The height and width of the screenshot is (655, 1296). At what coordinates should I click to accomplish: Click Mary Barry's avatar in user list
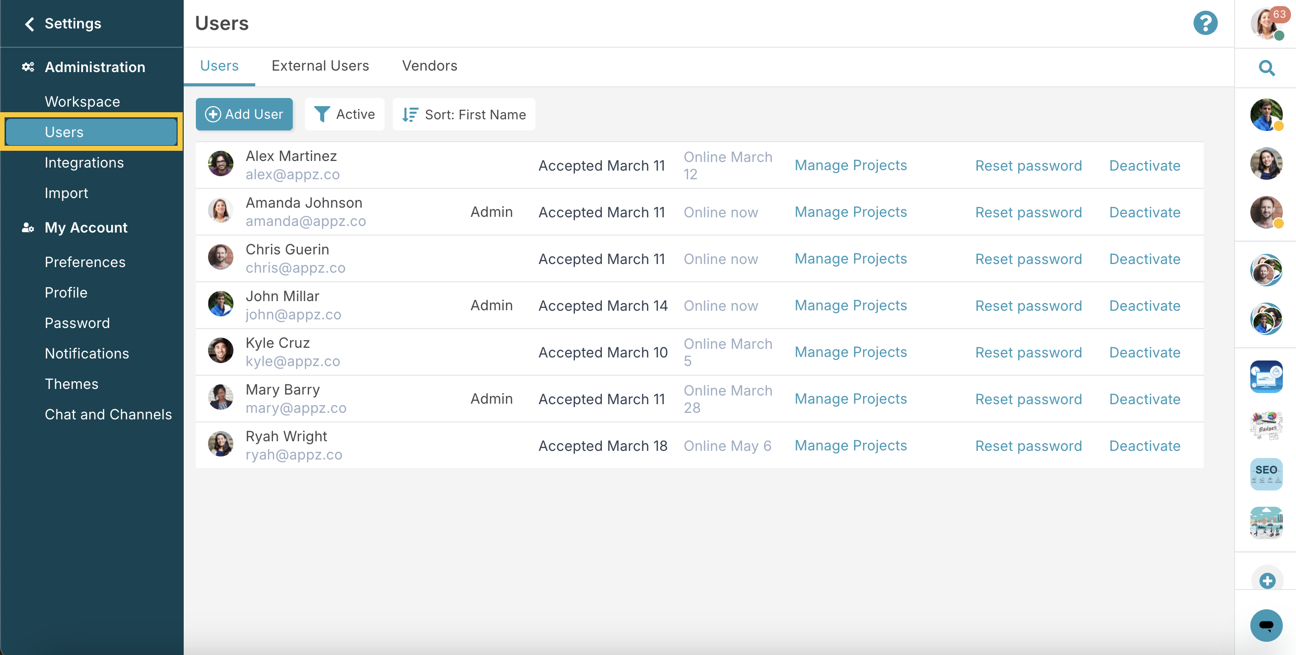coord(221,397)
